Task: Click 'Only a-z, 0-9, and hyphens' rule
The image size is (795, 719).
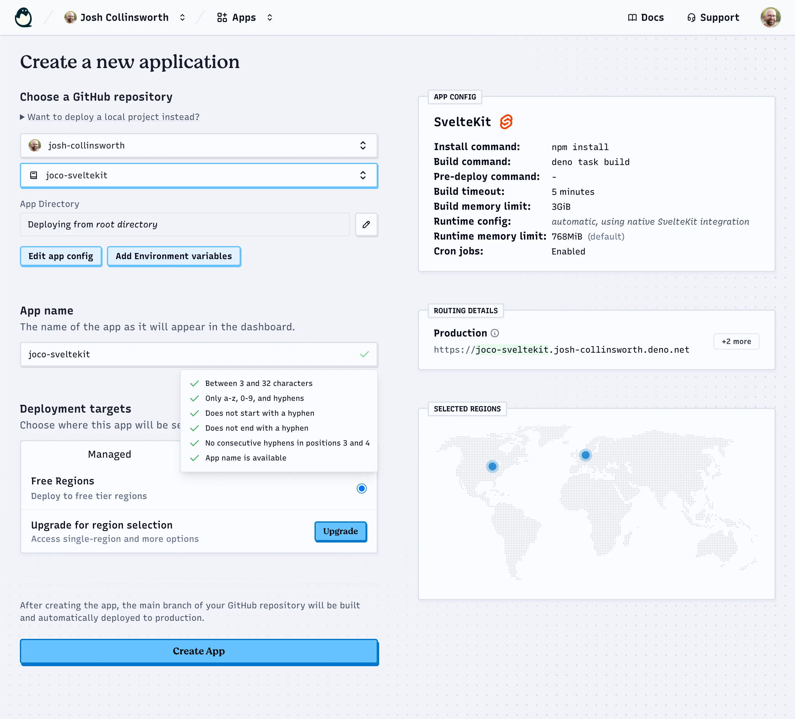Action: [x=254, y=399]
